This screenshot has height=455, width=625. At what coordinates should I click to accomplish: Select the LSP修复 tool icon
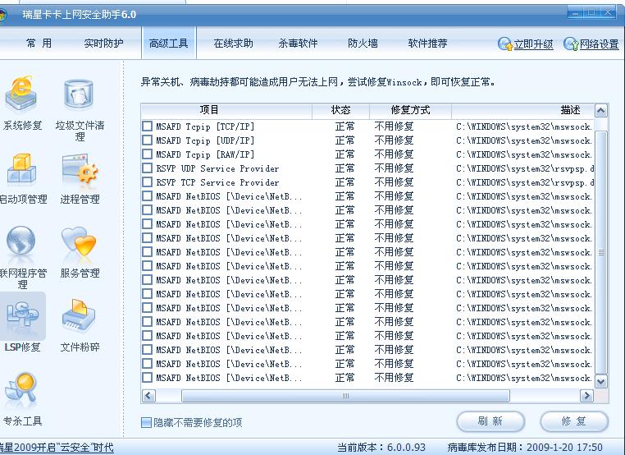click(x=22, y=315)
